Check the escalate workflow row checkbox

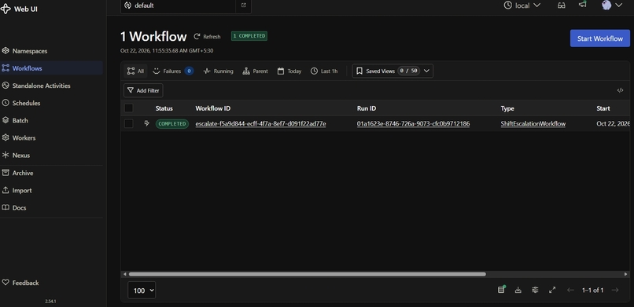click(128, 124)
